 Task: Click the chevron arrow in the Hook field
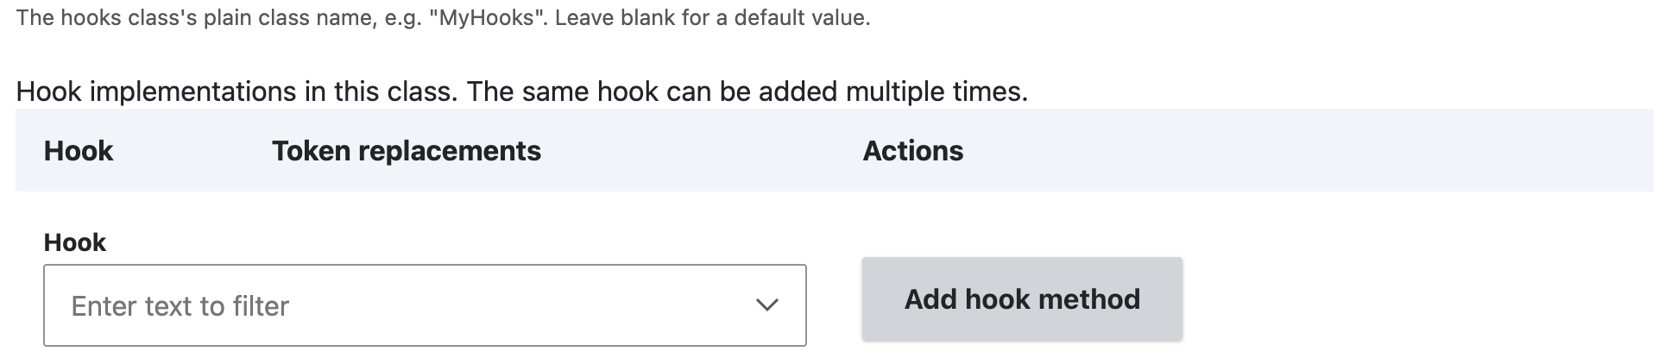766,305
